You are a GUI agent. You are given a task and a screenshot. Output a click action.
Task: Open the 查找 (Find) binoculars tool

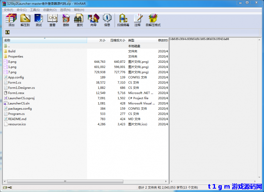point(80,20)
